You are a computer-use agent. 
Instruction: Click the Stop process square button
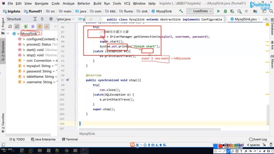pyautogui.click(x=246, y=11)
